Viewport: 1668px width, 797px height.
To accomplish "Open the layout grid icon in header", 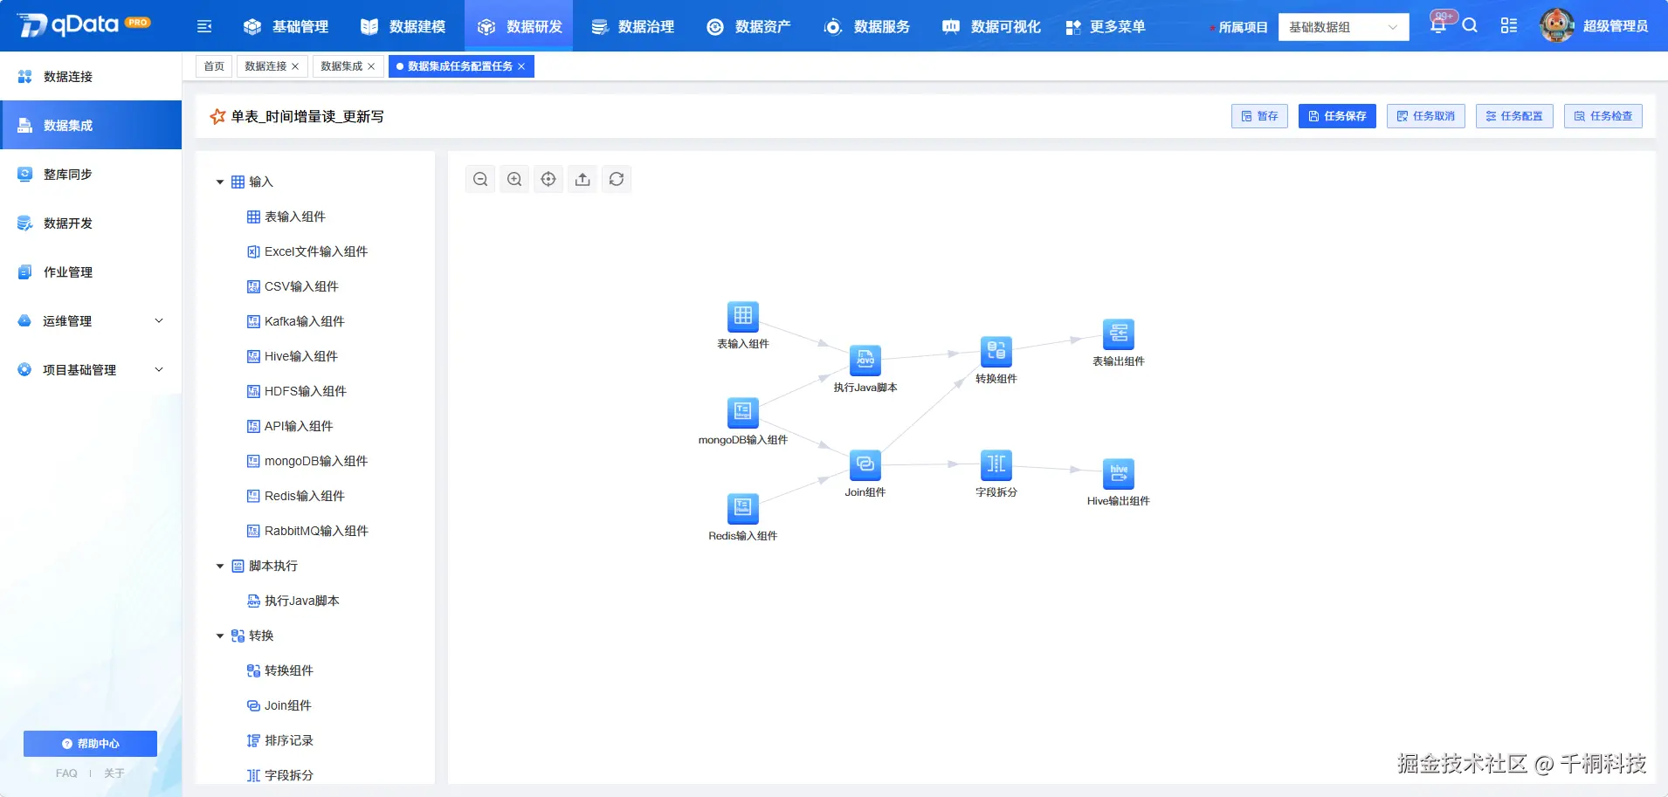I will pyautogui.click(x=1509, y=25).
